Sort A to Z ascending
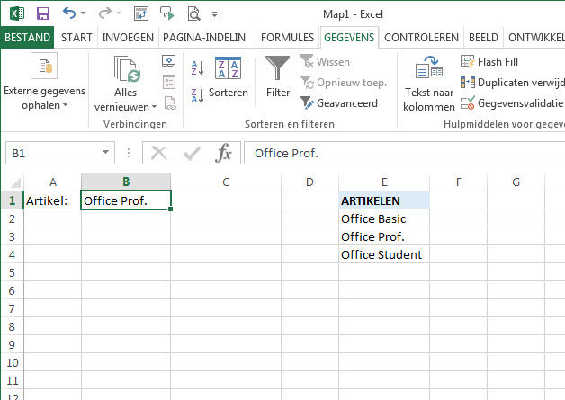The width and height of the screenshot is (565, 400). point(197,67)
